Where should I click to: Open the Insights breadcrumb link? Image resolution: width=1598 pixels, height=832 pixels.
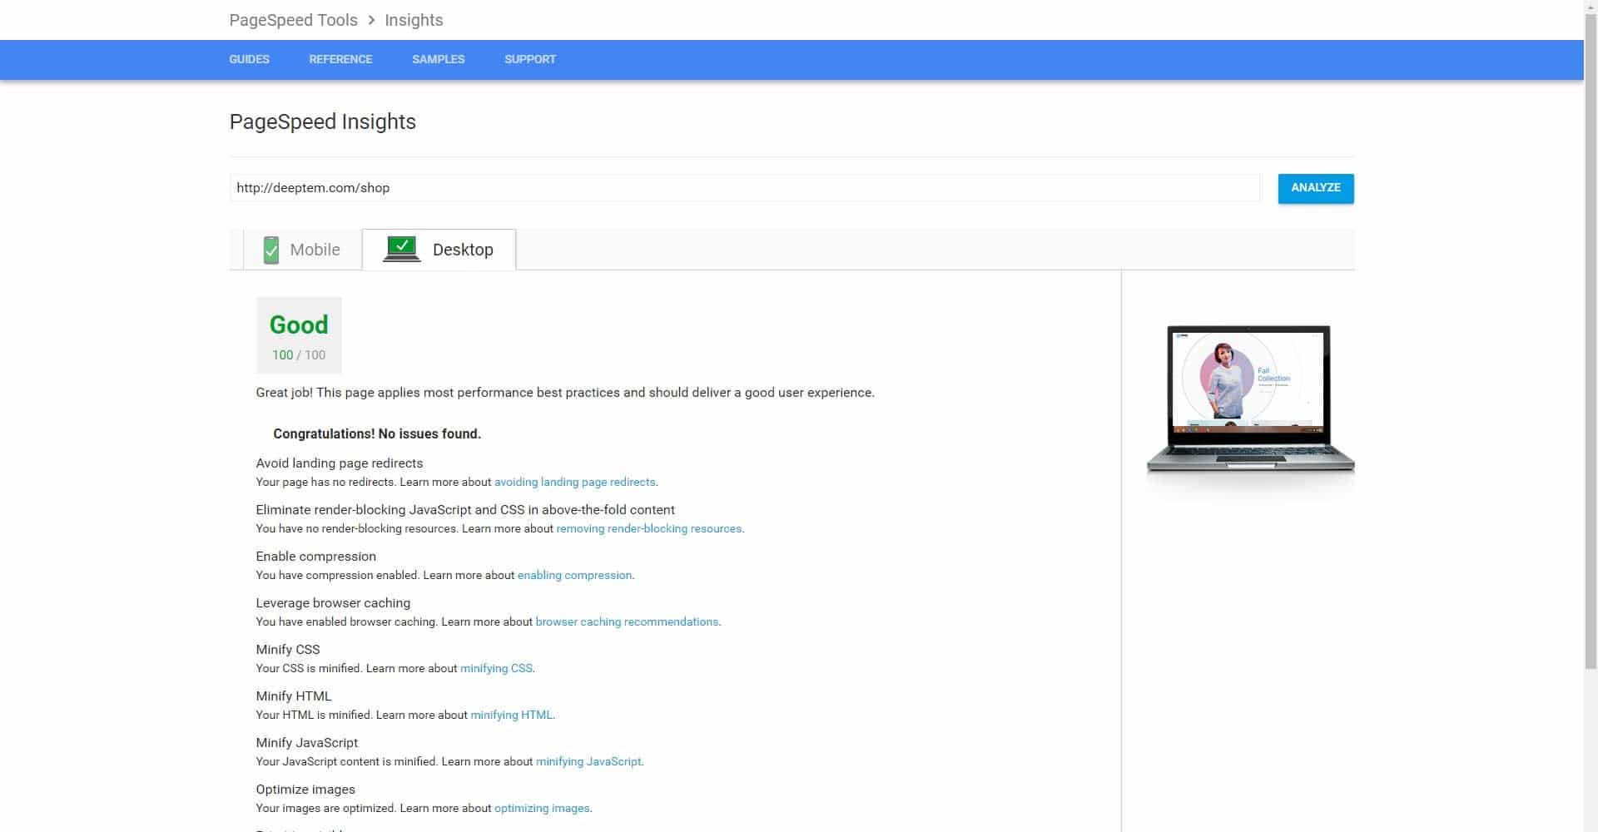coord(414,20)
